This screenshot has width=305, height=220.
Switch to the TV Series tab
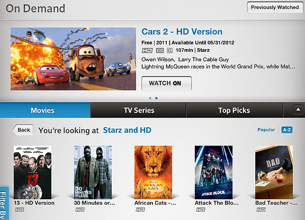click(139, 110)
